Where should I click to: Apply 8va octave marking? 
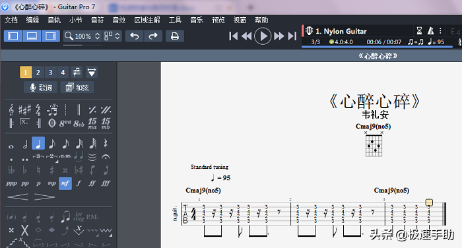65,123
